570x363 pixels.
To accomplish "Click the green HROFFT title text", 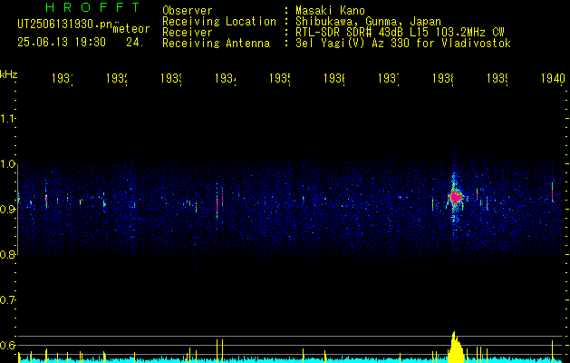I will [x=93, y=7].
